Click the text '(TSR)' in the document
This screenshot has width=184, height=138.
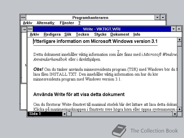[133, 69]
